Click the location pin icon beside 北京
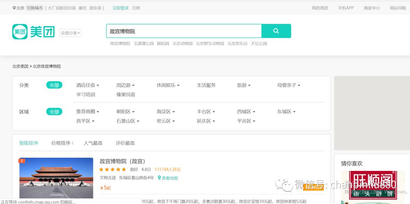This screenshot has width=410, height=204. (x=14, y=8)
